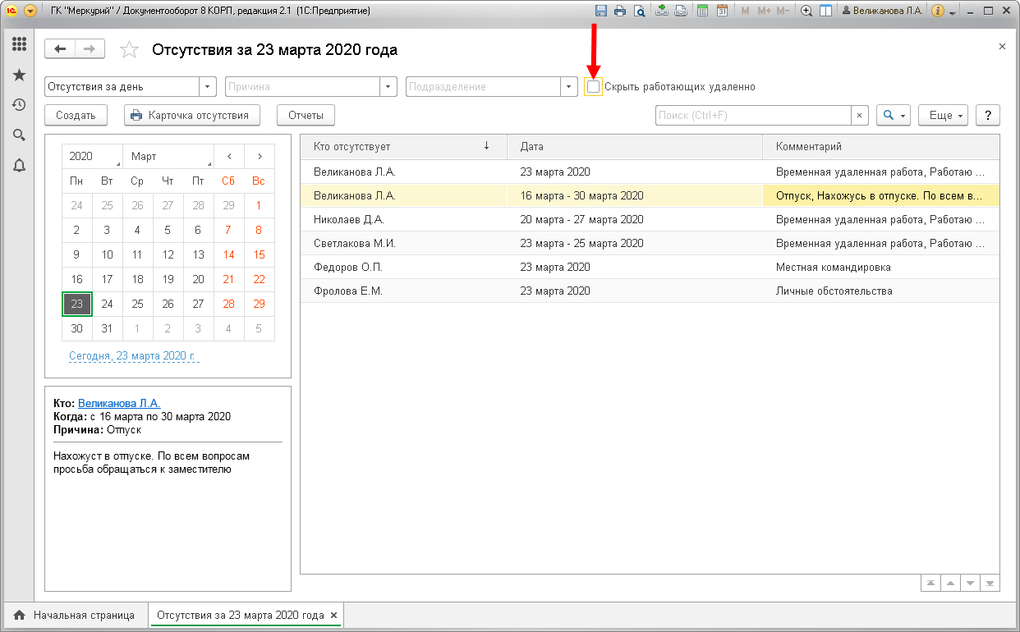Click the back arrow navigation button
Screen dimensions: 1020x632
click(x=60, y=49)
